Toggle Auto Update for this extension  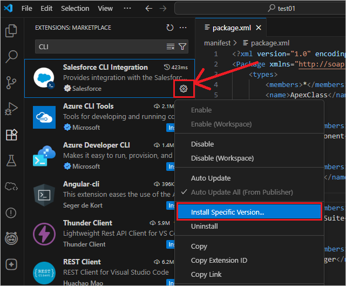[x=249, y=178]
